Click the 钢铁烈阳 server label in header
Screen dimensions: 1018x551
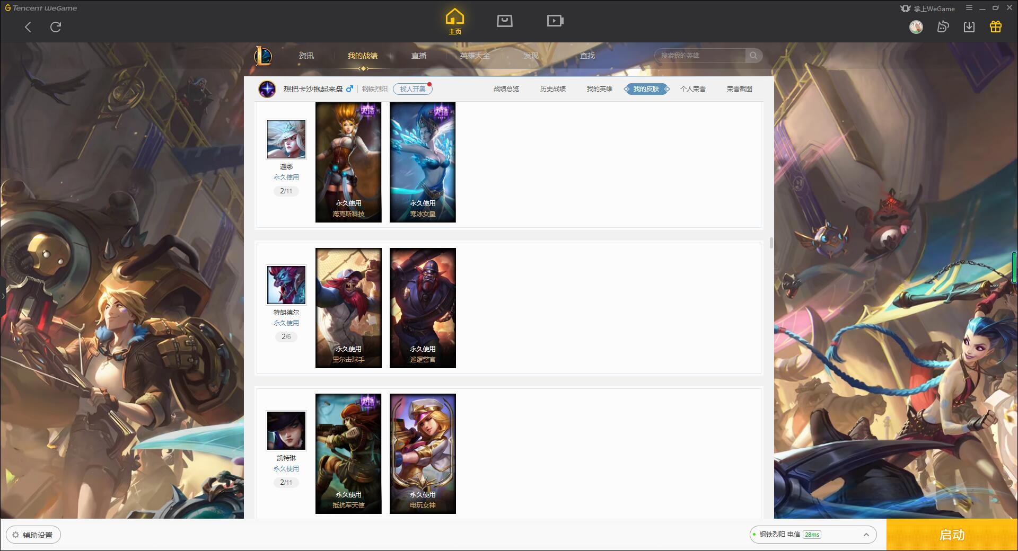point(375,89)
